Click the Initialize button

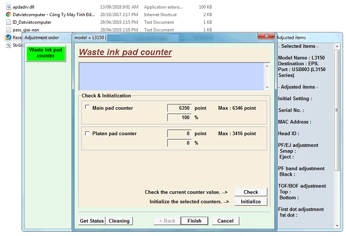coord(250,202)
